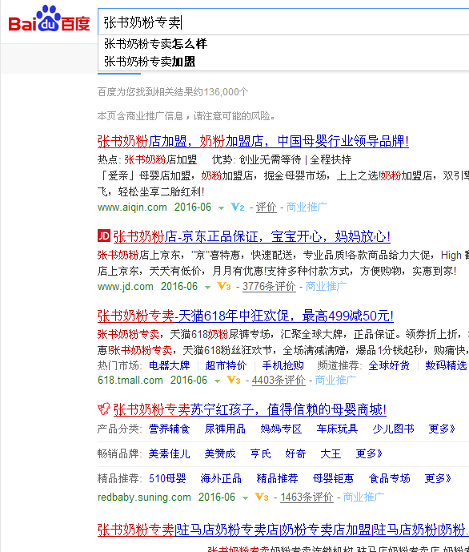Screen dimensions: 469x552
Task: Open 4403条评价 on tmall result
Action: tap(279, 380)
